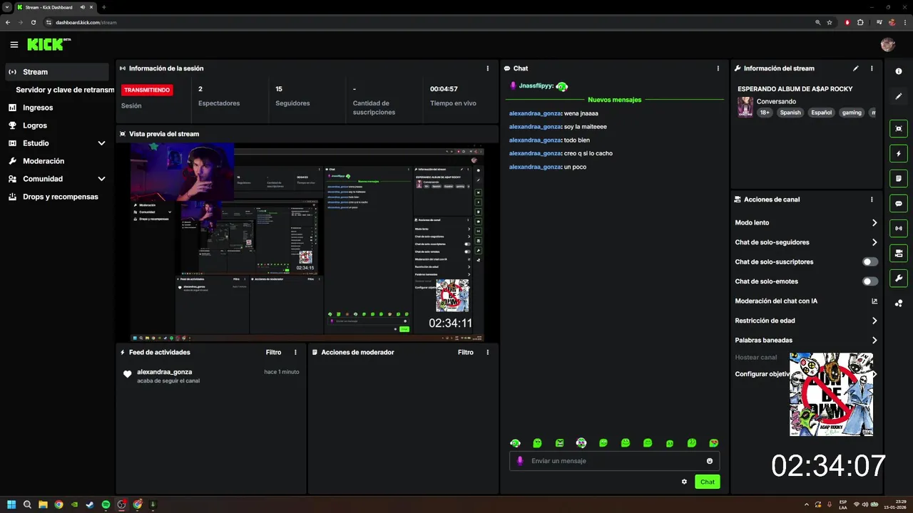This screenshot has height=513, width=913.
Task: Click the three-circles icon in right rail
Action: 899,303
